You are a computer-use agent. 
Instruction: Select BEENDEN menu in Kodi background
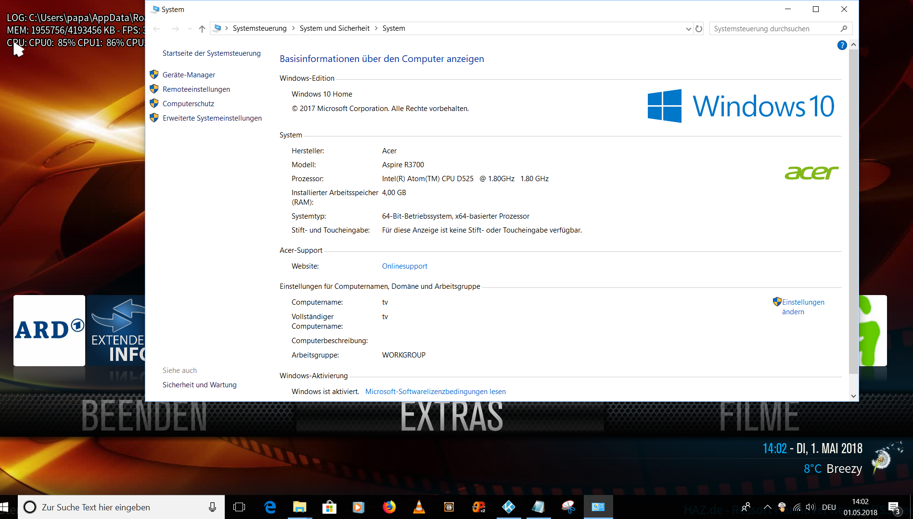click(144, 417)
